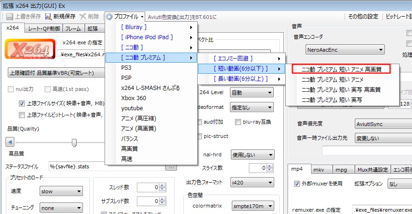Click the その他の設定 button

click(363, 16)
